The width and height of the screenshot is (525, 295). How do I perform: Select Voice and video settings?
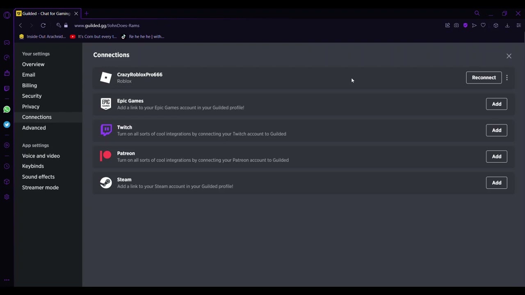(x=41, y=156)
